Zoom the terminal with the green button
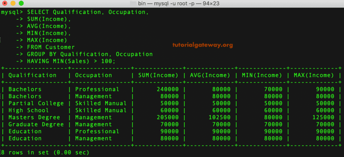The image size is (344, 157). coord(21,3)
